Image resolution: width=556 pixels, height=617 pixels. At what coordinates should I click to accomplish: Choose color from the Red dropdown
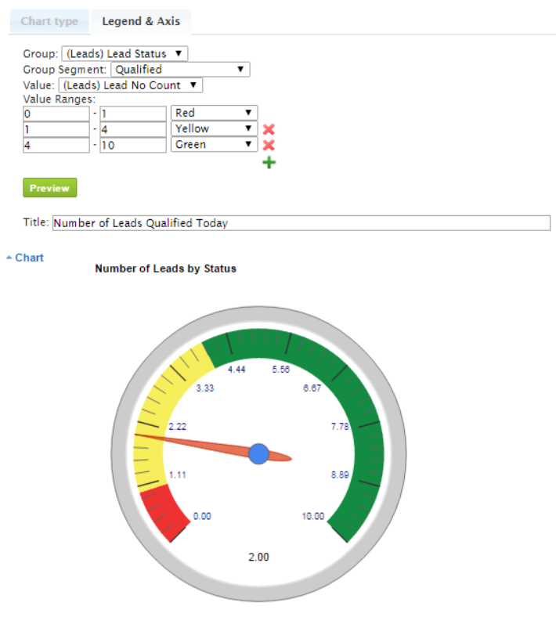click(x=214, y=114)
